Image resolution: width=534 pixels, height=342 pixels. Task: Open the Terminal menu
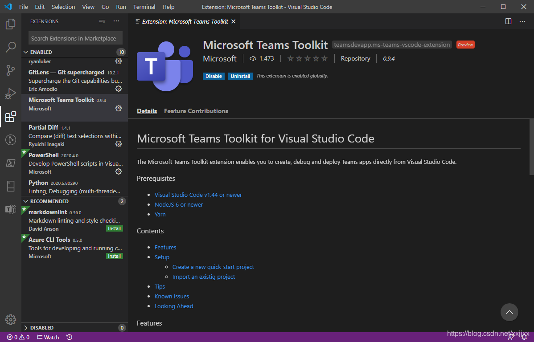click(144, 7)
